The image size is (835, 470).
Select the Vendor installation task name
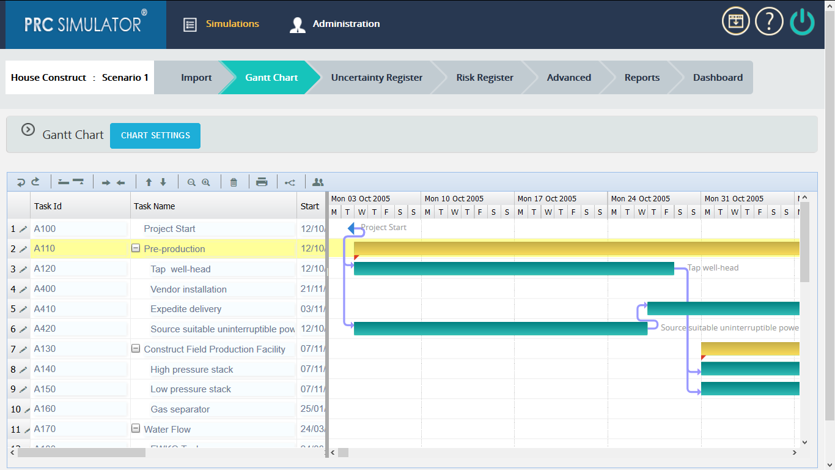pyautogui.click(x=188, y=289)
